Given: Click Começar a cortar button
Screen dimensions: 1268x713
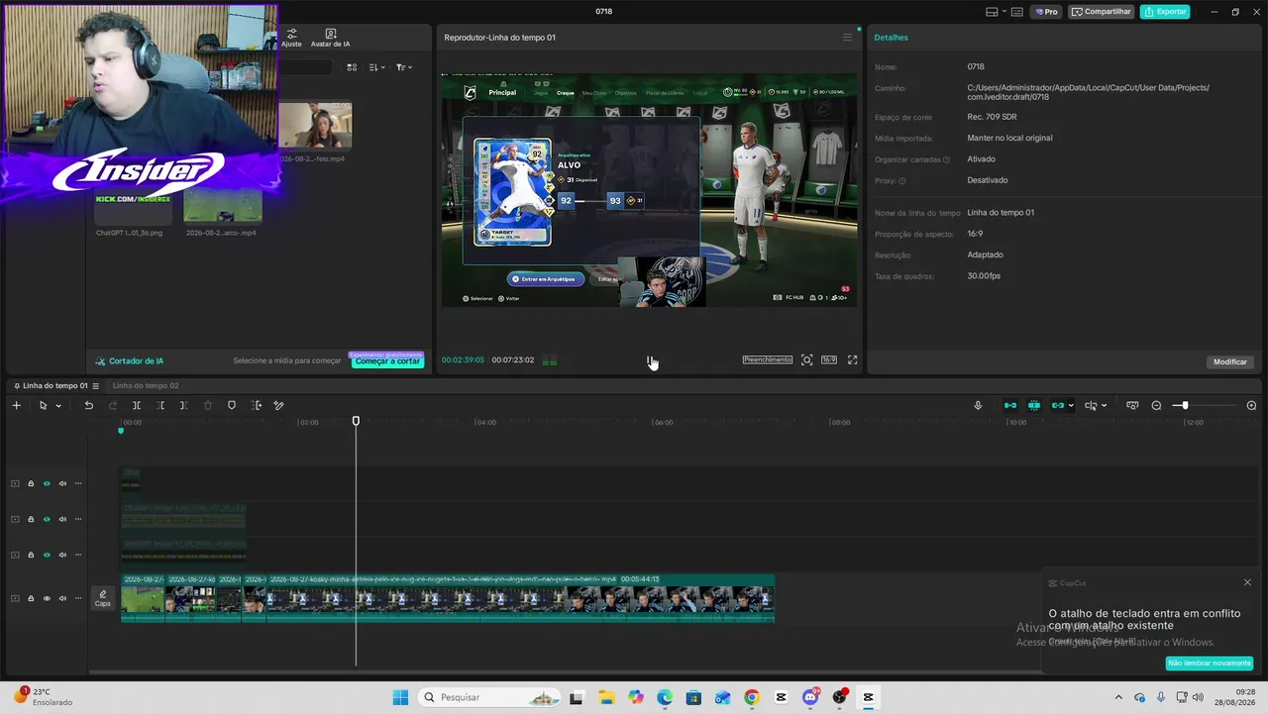Looking at the screenshot, I should click(387, 360).
